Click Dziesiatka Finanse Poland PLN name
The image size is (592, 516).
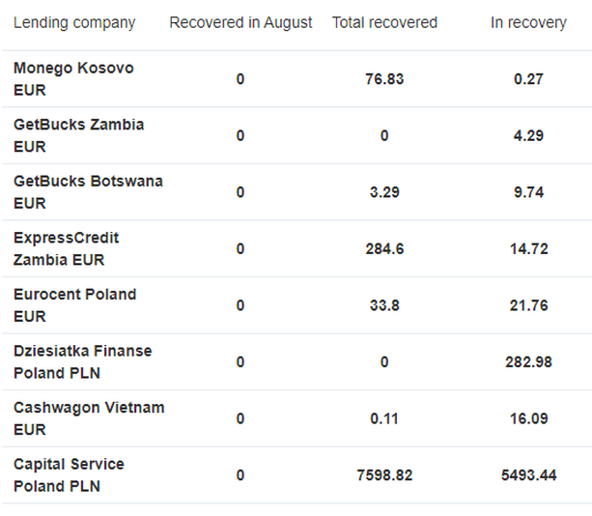83,362
